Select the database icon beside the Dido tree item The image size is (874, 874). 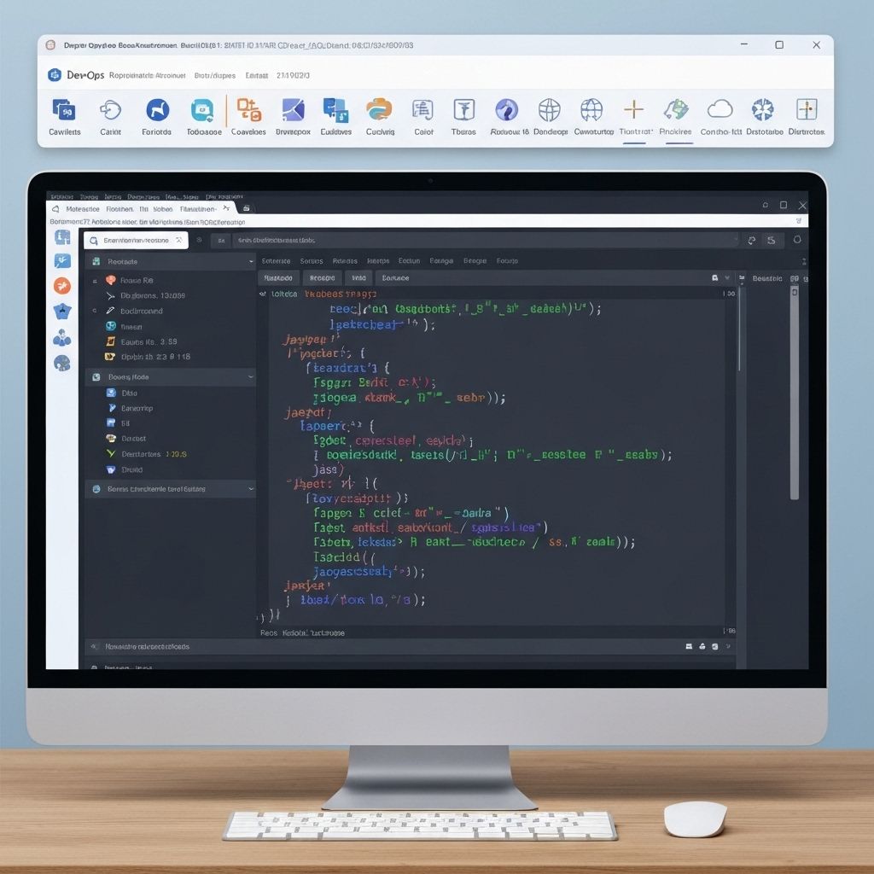pyautogui.click(x=111, y=393)
